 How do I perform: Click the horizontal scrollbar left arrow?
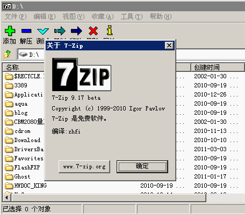(x=7, y=198)
